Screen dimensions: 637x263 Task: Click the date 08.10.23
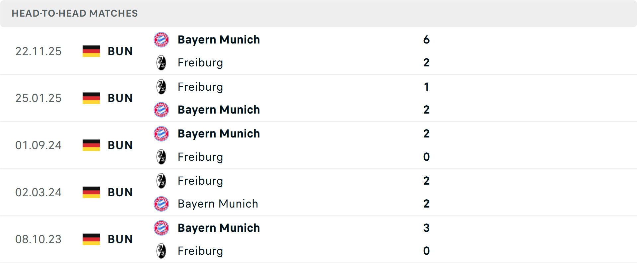point(38,239)
